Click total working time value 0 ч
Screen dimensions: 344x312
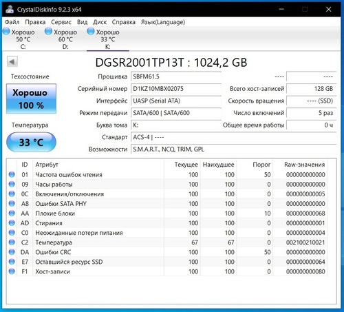pyautogui.click(x=311, y=125)
